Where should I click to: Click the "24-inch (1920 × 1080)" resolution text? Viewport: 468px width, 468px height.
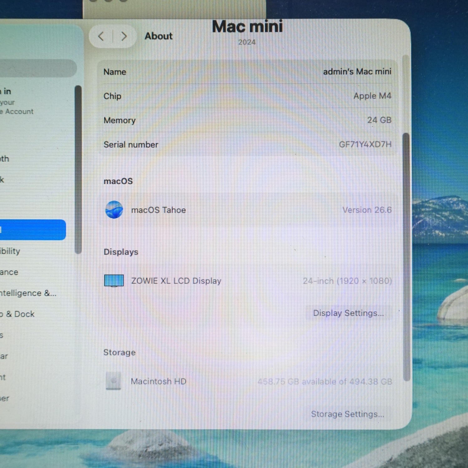pyautogui.click(x=347, y=281)
